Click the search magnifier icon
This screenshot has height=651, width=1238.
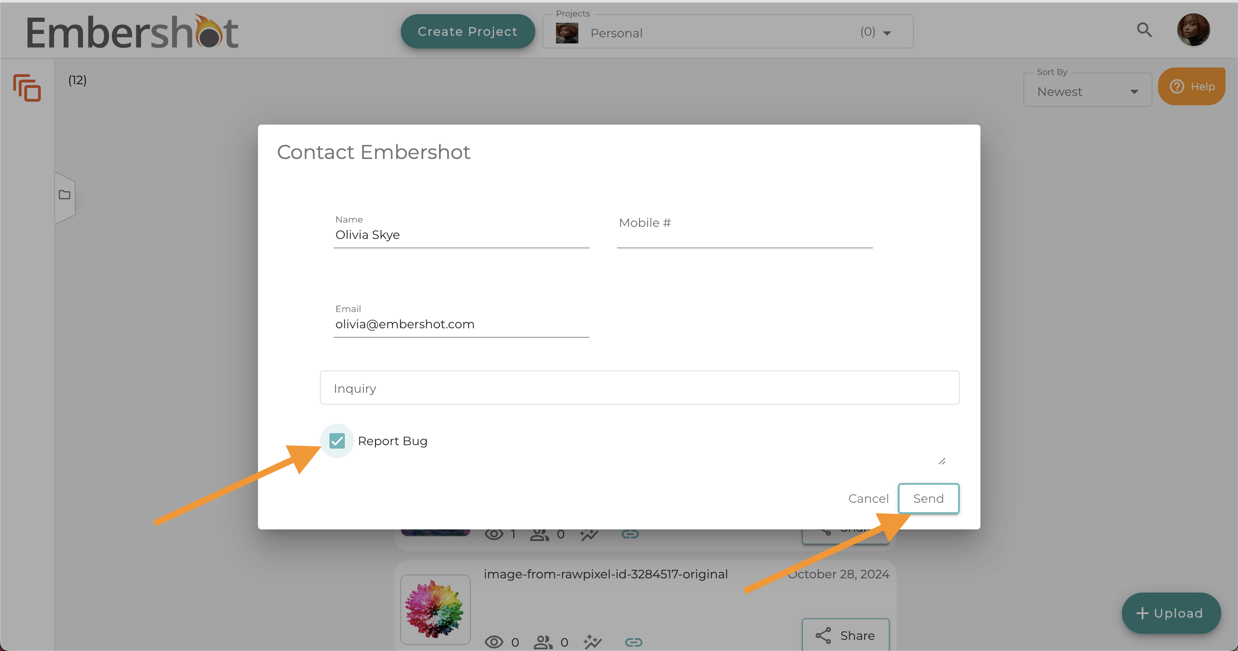[x=1144, y=30]
